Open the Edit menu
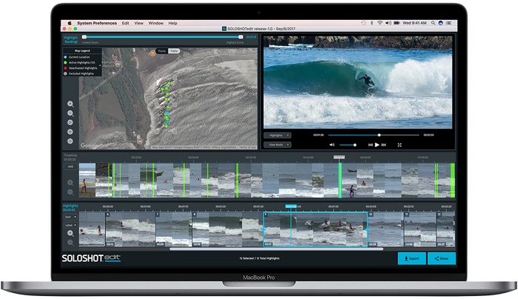Viewport: 518px width, 299px height. coord(126,23)
